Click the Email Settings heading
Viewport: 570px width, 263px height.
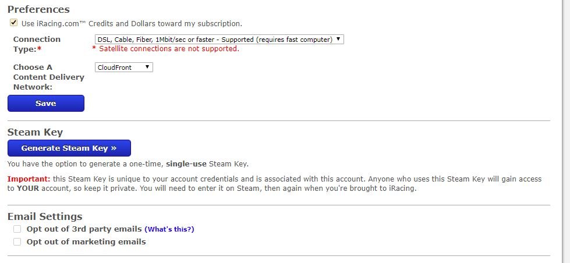click(45, 216)
